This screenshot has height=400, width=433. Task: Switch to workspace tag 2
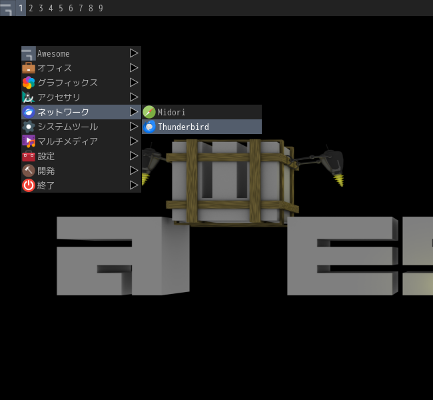click(x=31, y=8)
